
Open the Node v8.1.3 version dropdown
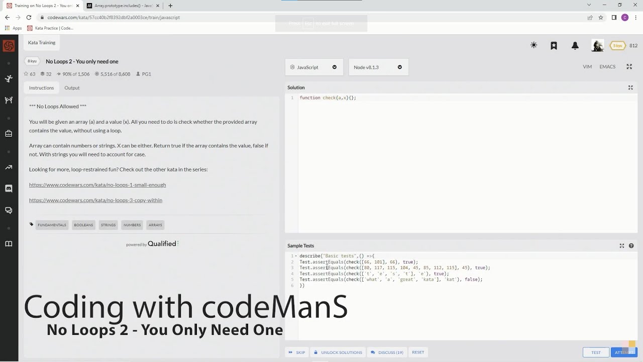(378, 67)
